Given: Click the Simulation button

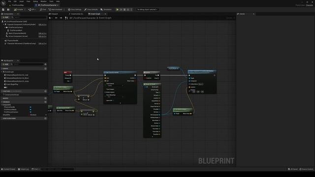Looking at the screenshot, I should 106,9.
